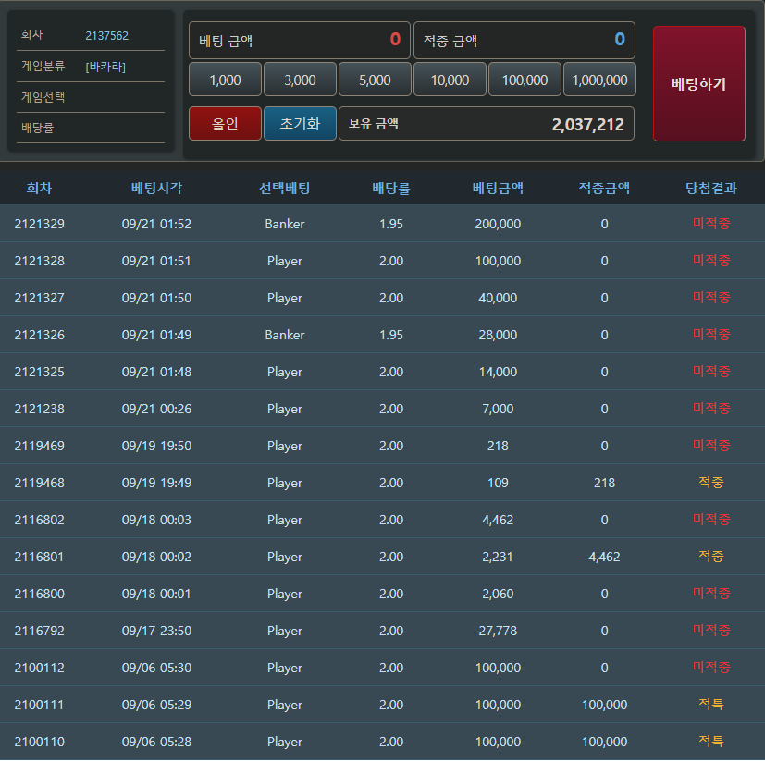765x761 pixels.
Task: Click 109 bet amount cell
Action: point(498,483)
